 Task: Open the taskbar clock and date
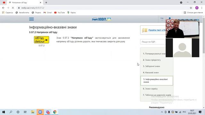(x=192, y=112)
